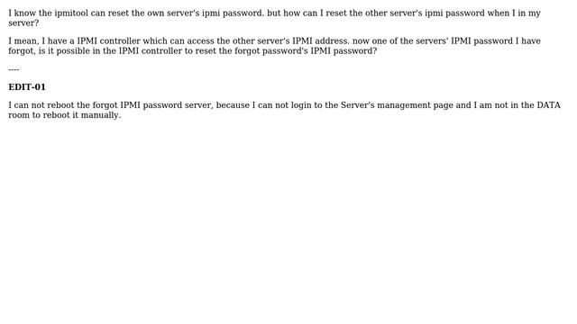Click the phrase 'I mean,' starting second paragraph
Screen dimensions: 577x324
point(23,41)
